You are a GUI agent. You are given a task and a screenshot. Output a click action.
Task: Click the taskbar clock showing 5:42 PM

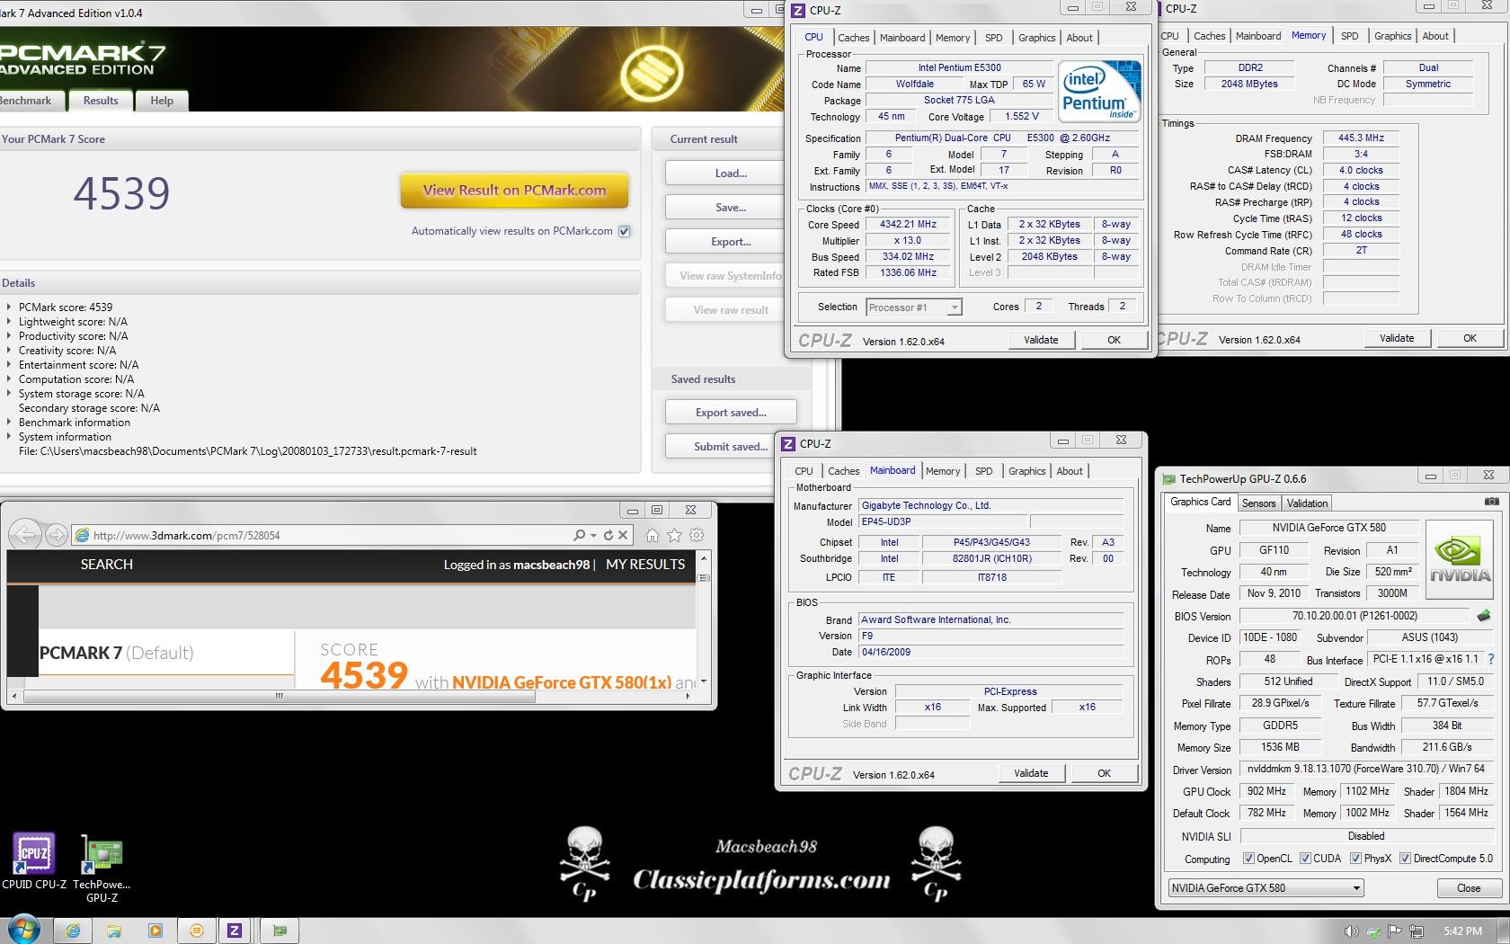pyautogui.click(x=1462, y=931)
